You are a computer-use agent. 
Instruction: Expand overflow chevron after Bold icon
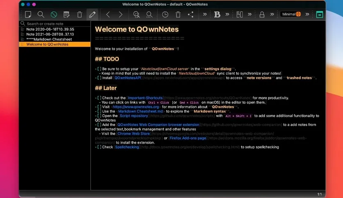pyautogui.click(x=227, y=14)
